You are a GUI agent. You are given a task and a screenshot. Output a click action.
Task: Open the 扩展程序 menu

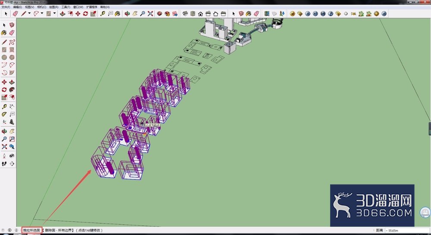(x=92, y=7)
